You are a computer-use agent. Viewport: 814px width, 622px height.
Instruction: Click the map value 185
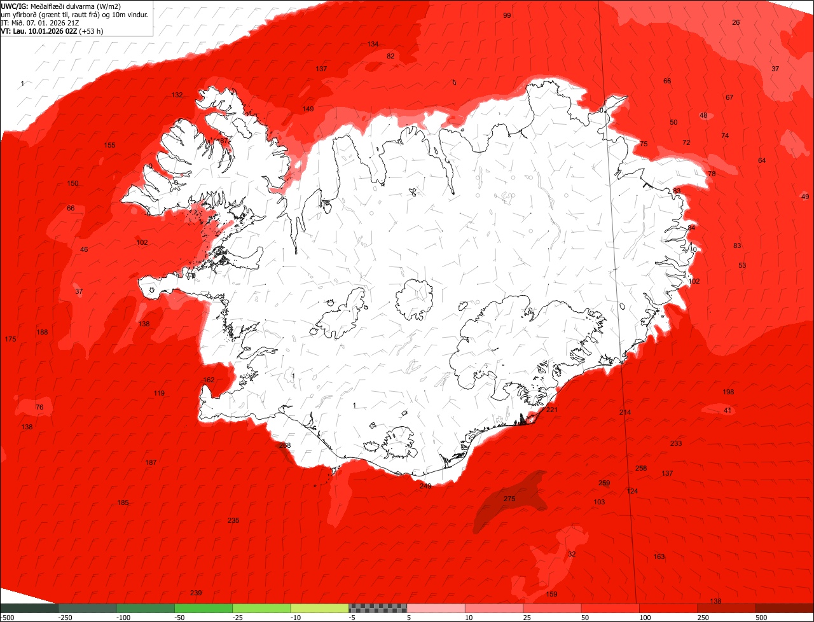[123, 502]
